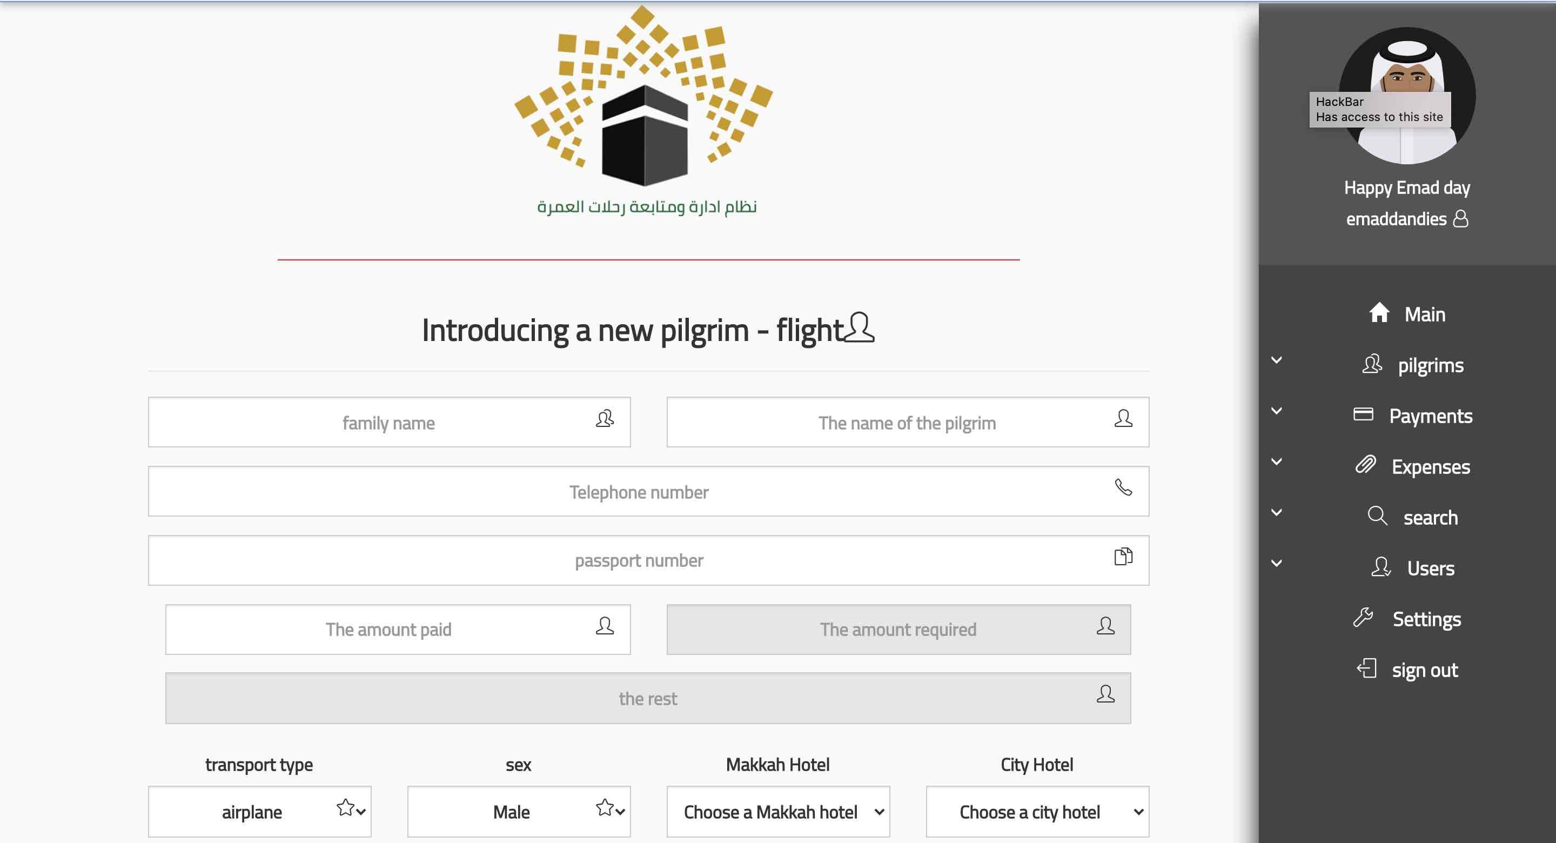Click the credit card icon beside Payments

pos(1363,414)
